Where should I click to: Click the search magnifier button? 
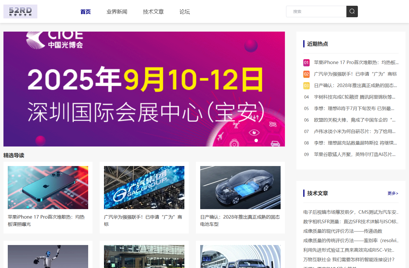pyautogui.click(x=352, y=11)
